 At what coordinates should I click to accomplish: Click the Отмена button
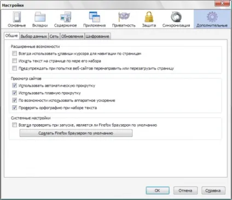(185, 191)
